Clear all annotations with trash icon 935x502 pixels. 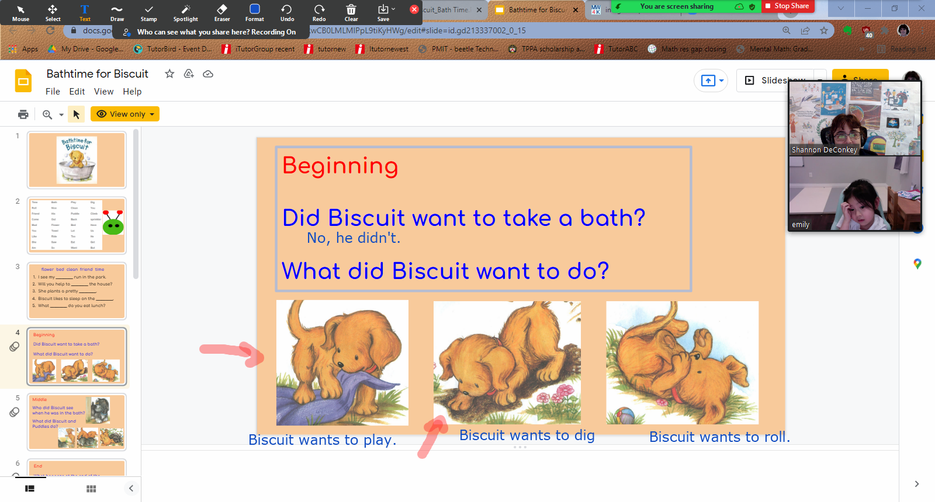[x=351, y=13]
